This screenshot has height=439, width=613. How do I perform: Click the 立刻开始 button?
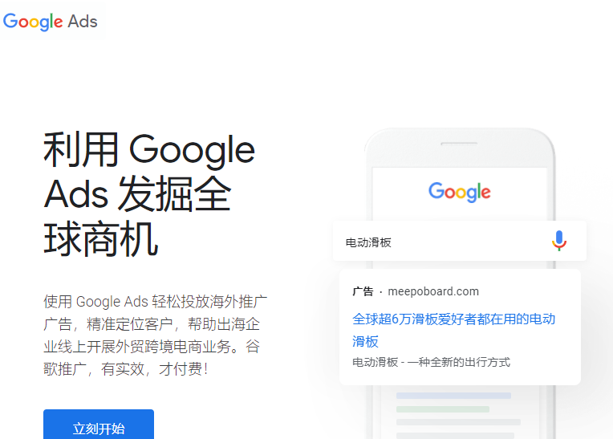[x=99, y=425]
